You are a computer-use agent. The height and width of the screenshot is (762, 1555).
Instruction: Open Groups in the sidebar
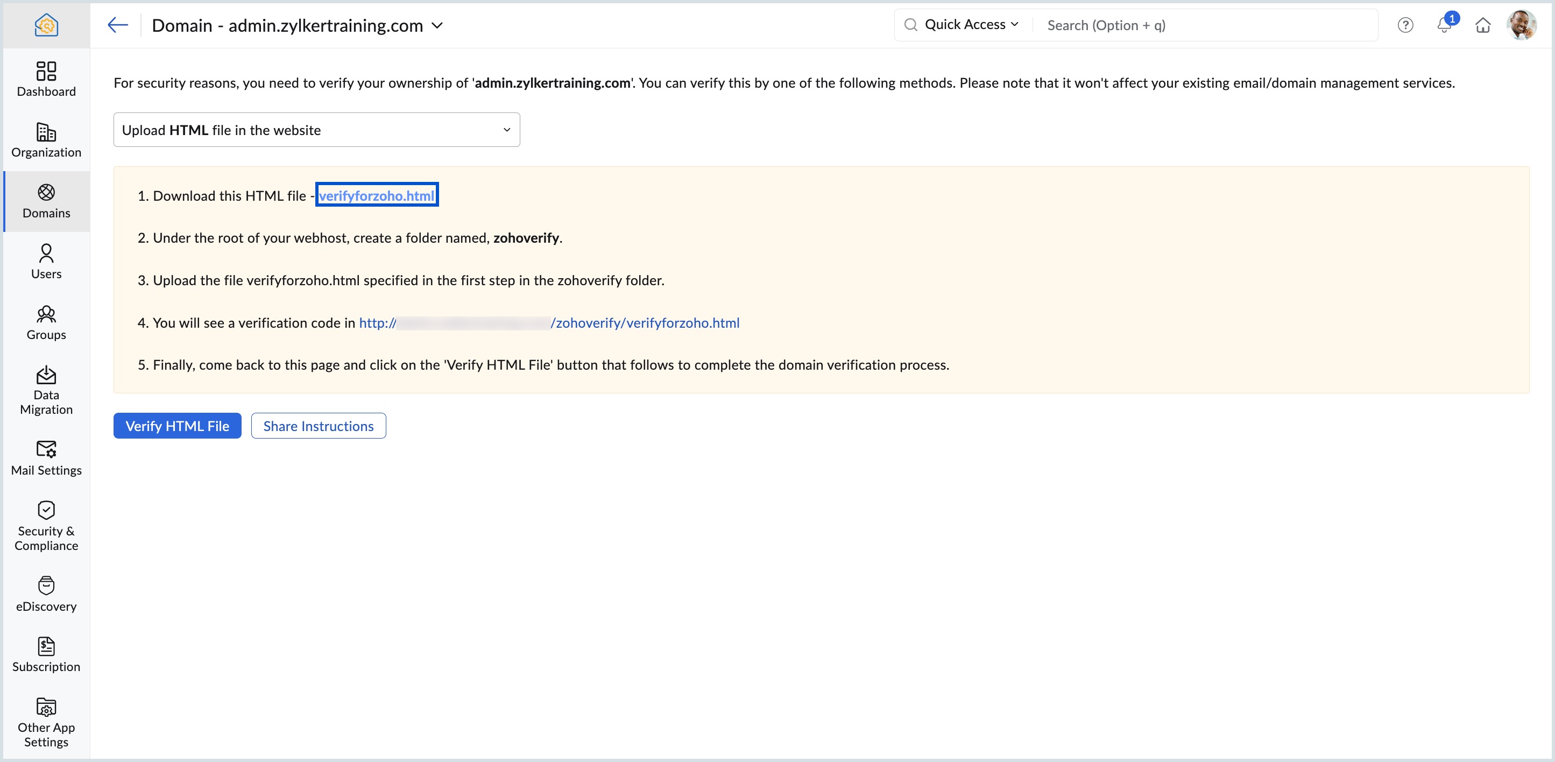coord(46,322)
